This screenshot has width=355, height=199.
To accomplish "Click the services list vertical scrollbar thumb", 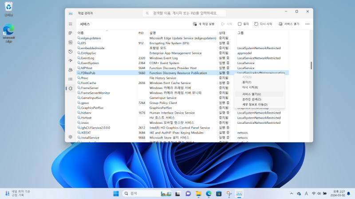I will [x=312, y=65].
